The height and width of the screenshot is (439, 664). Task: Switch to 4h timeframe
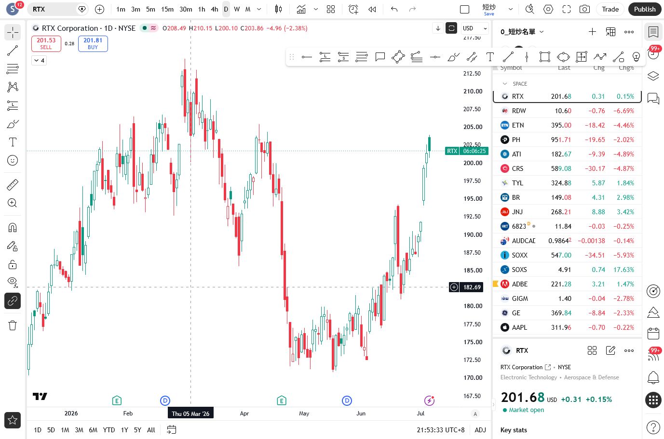[x=215, y=9]
